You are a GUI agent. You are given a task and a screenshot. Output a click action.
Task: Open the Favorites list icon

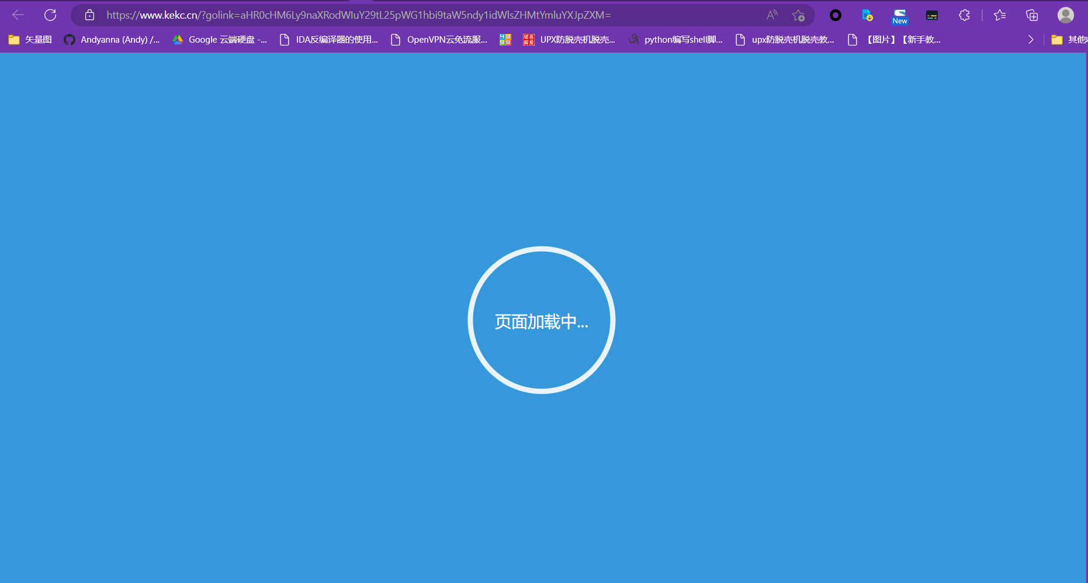(x=1000, y=15)
